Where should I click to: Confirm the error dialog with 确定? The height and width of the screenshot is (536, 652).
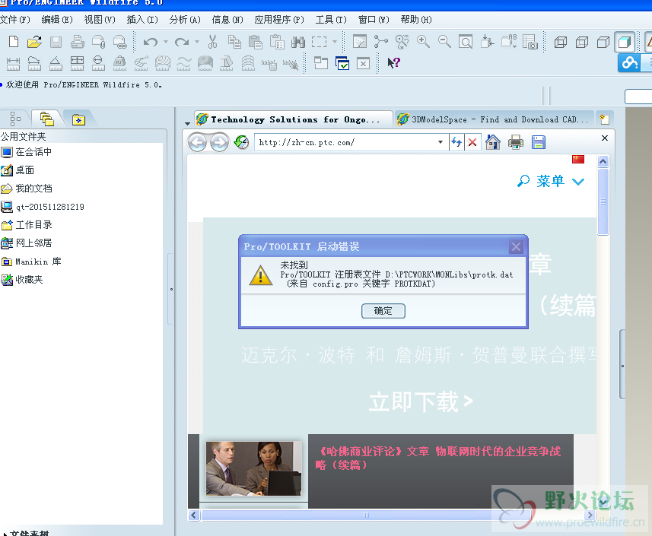pos(383,311)
